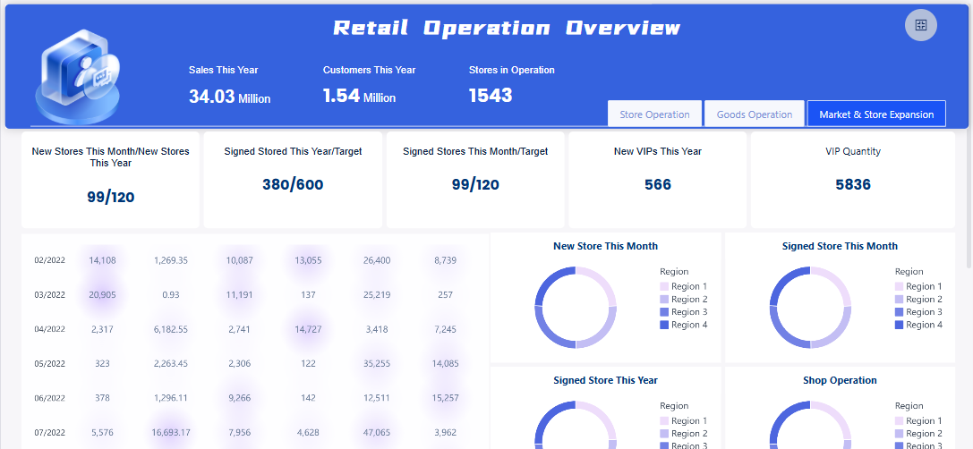The height and width of the screenshot is (449, 973).
Task: Click the cell value 3,962
Action: [445, 433]
